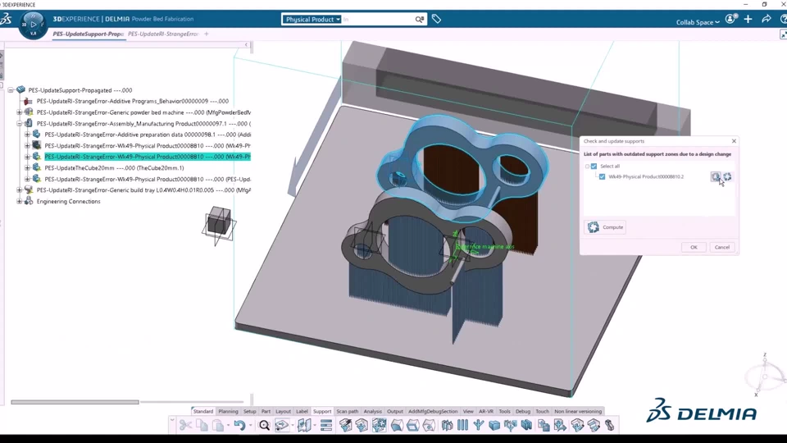
Task: Click the update icon beside Wk49 part row
Action: pyautogui.click(x=727, y=177)
